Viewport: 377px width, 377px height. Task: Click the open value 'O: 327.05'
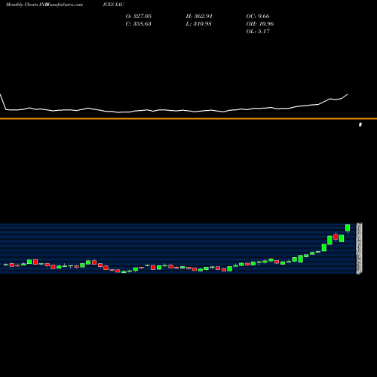(139, 16)
